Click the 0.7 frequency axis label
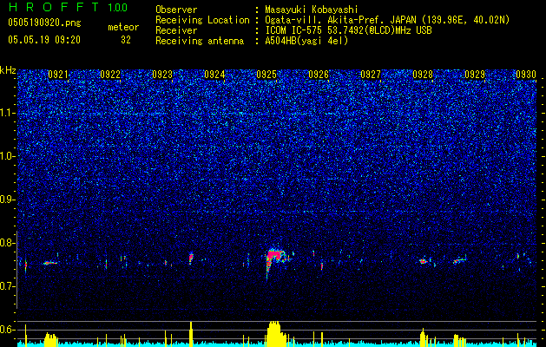The width and height of the screenshot is (546, 347). tap(8, 286)
